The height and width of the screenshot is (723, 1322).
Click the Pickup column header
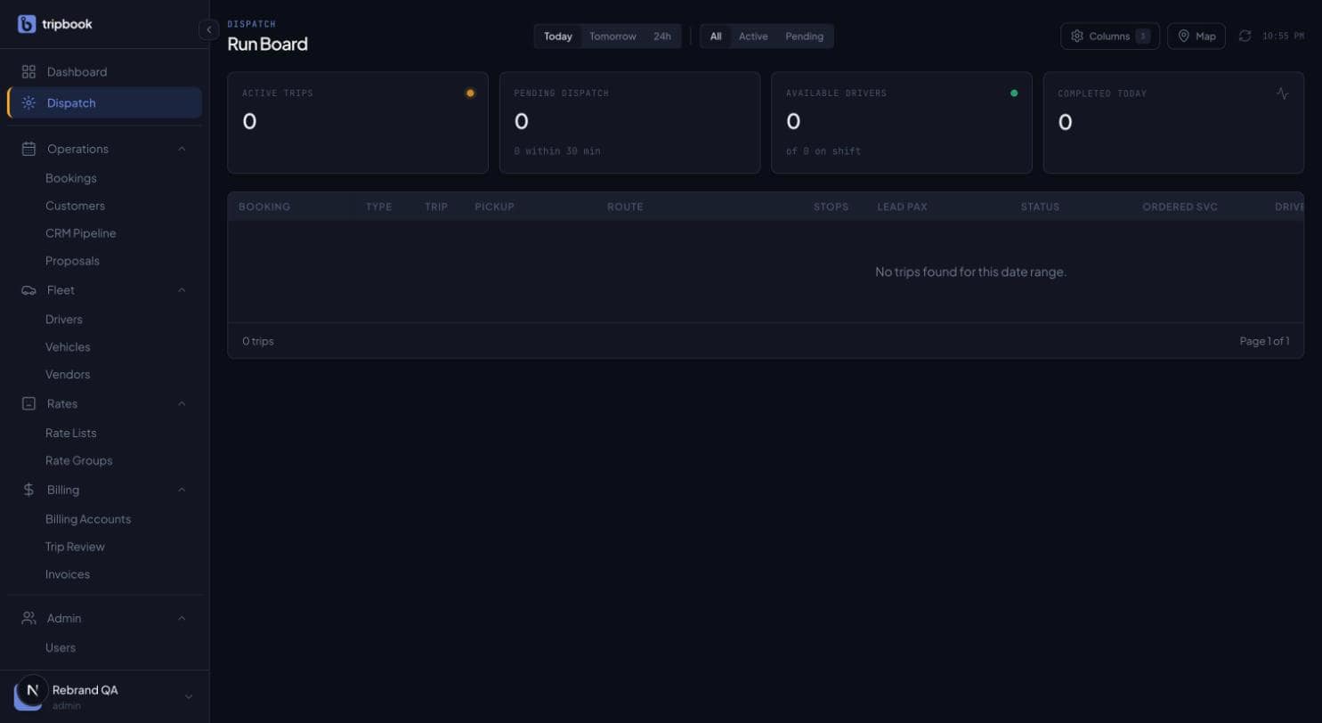[x=495, y=207]
